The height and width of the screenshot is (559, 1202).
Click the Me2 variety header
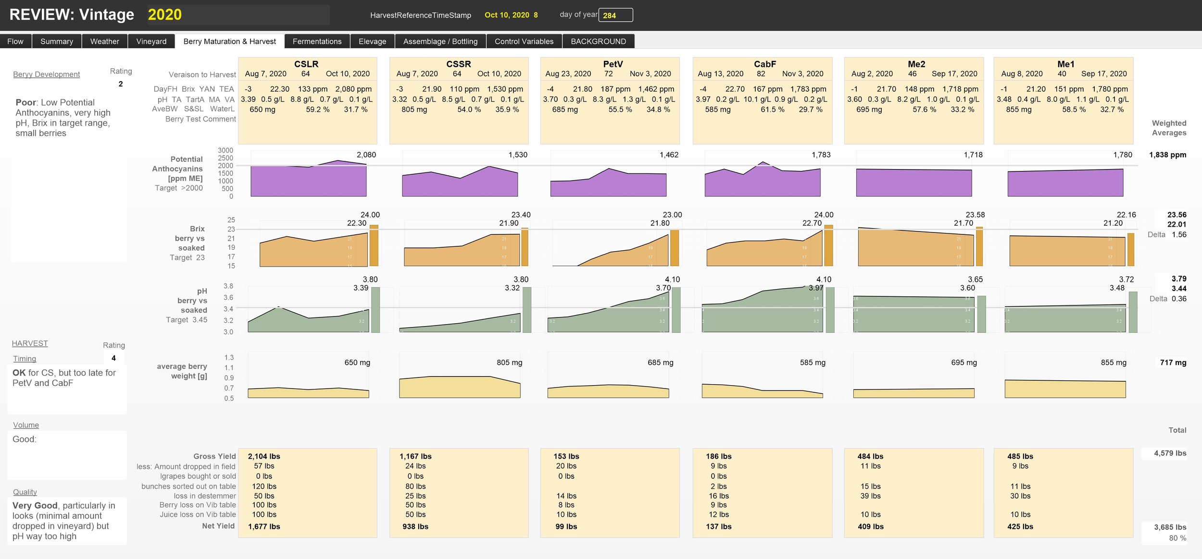(x=916, y=64)
